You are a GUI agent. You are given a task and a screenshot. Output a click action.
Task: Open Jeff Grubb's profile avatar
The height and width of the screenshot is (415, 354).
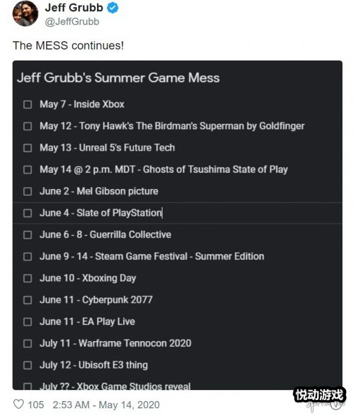coord(25,14)
